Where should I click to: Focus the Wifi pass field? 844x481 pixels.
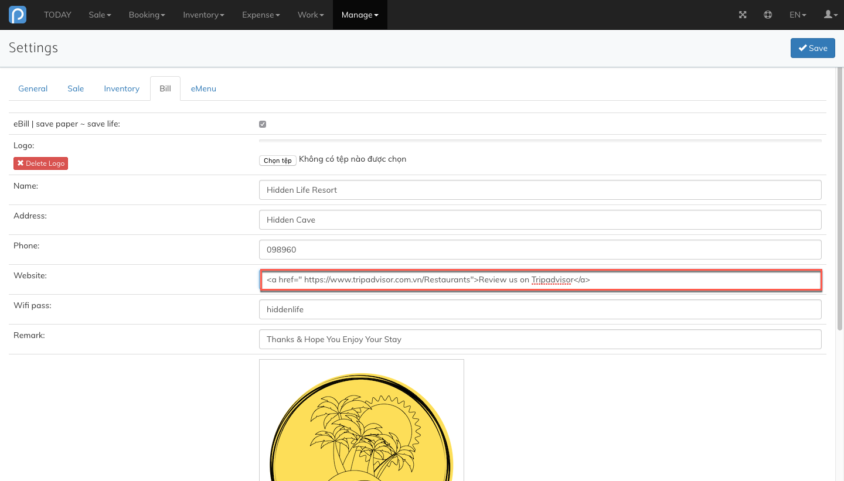pyautogui.click(x=540, y=309)
